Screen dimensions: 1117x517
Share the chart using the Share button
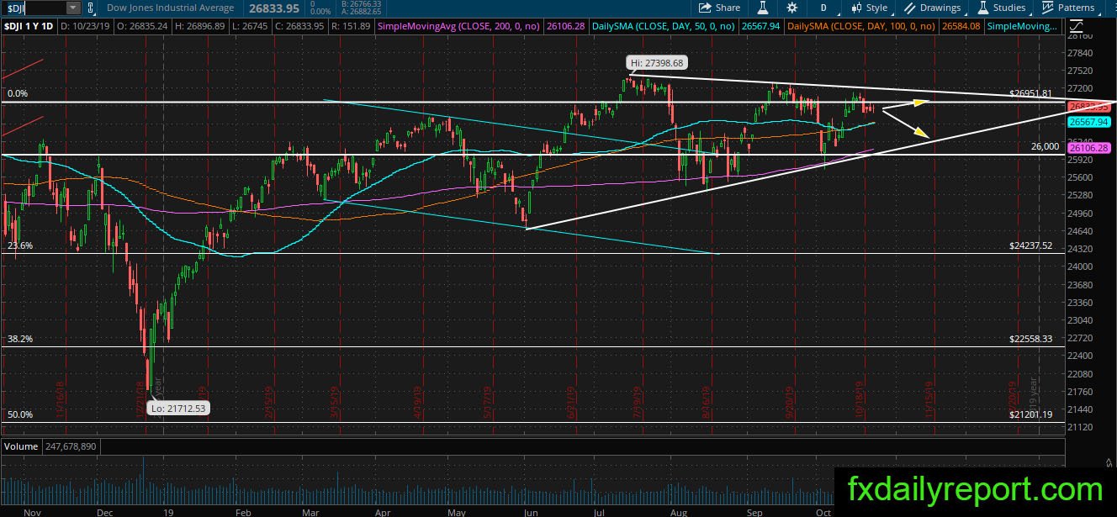[720, 8]
